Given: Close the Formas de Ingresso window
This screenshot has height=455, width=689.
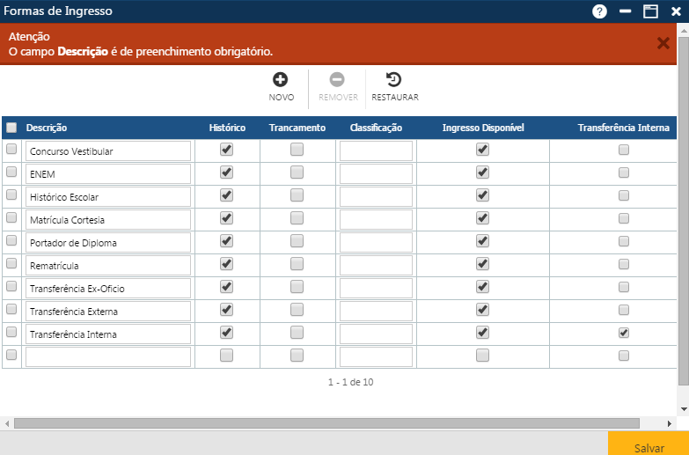Looking at the screenshot, I should click(x=676, y=11).
